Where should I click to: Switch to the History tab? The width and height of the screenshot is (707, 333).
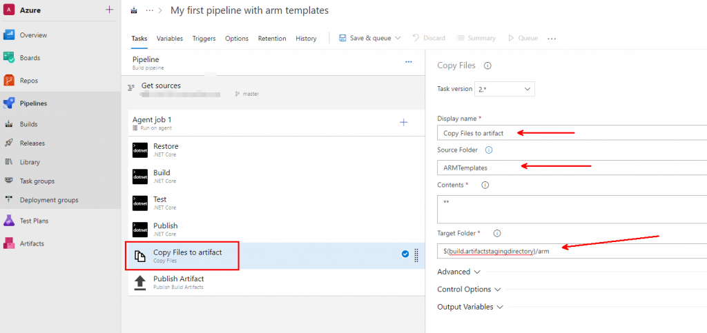306,38
